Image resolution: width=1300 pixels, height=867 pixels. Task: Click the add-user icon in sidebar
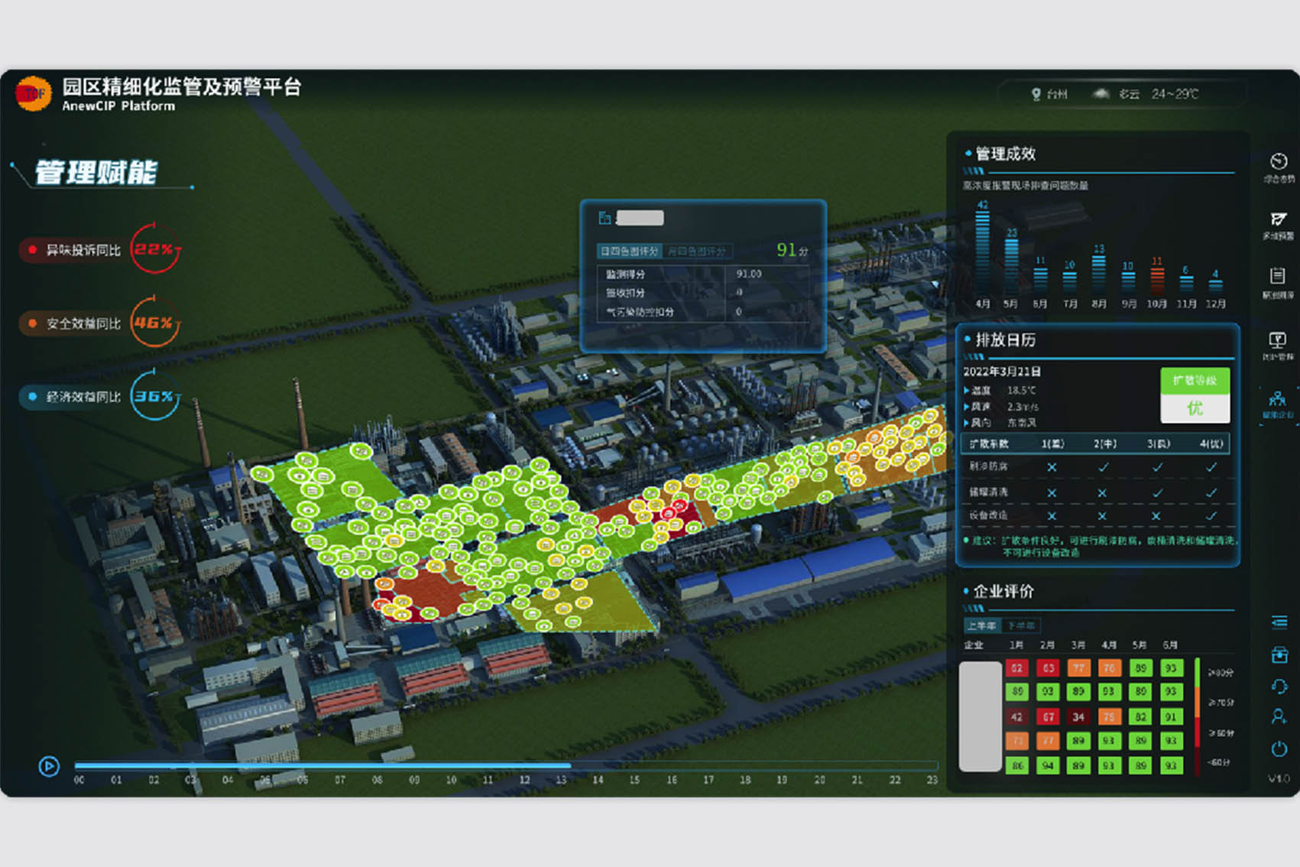pyautogui.click(x=1279, y=717)
